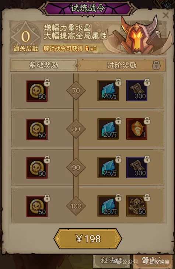Close the 试炼战令 panel
Screen dimensions: 175x269
(165, 15)
